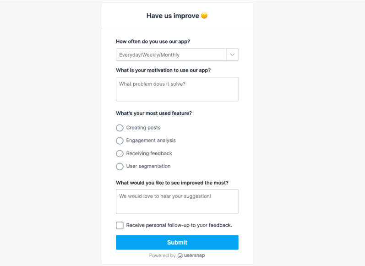Image resolution: width=365 pixels, height=266 pixels.
Task: Click the 'Have us improve' heading
Action: click(173, 16)
